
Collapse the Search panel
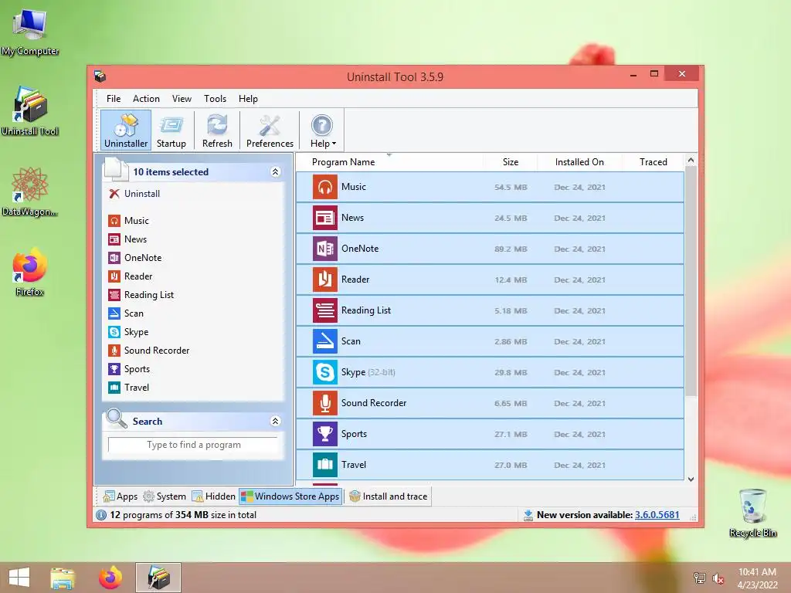276,421
